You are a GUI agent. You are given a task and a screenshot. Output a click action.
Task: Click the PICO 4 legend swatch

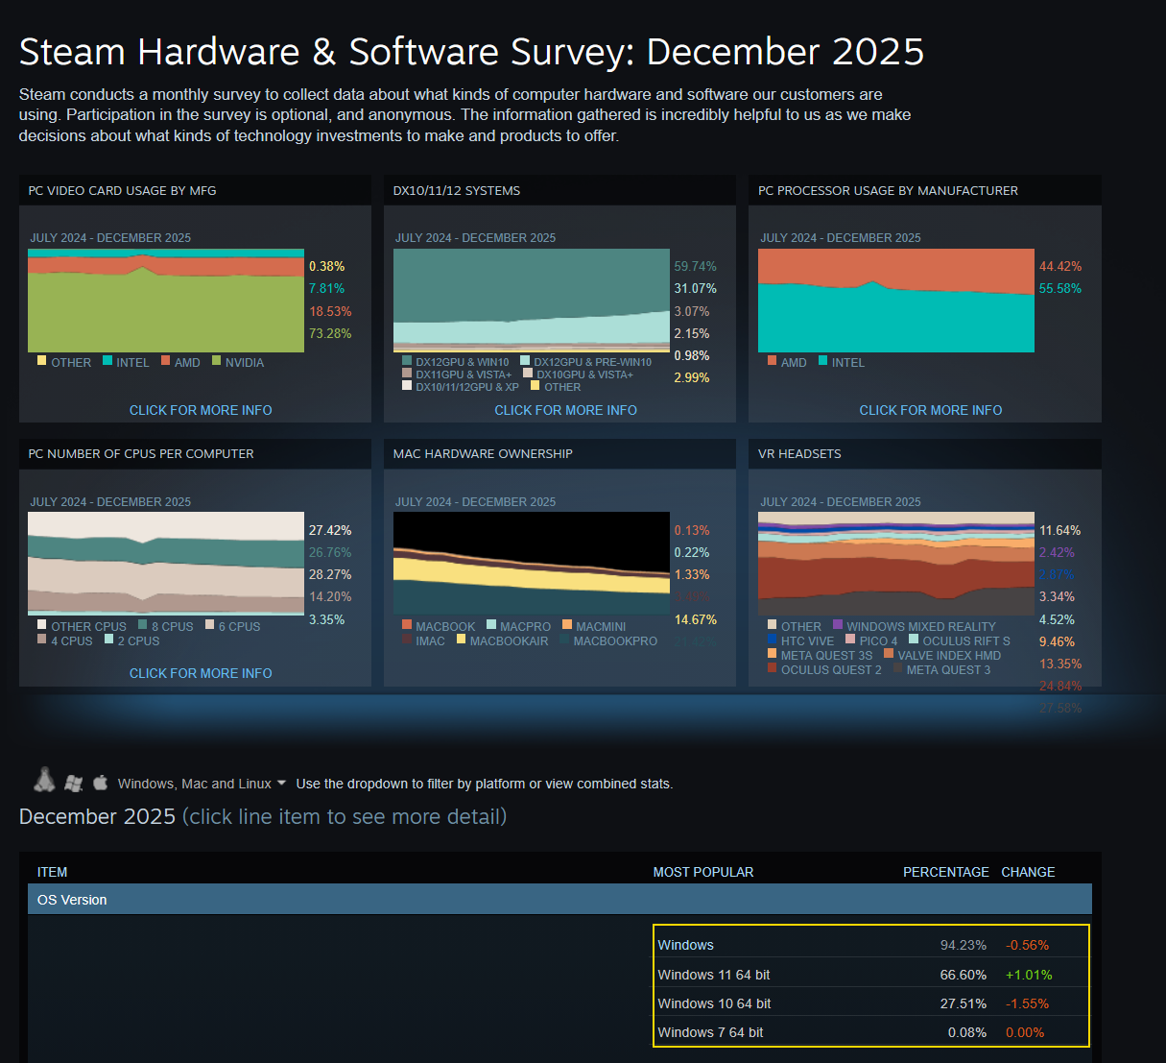point(850,640)
